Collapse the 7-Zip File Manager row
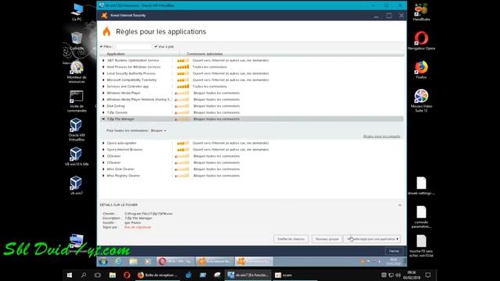Viewport: 500px width, 281px height. [x=103, y=119]
